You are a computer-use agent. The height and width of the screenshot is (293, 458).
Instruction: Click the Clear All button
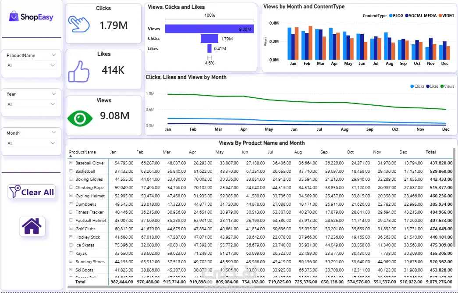(x=31, y=192)
